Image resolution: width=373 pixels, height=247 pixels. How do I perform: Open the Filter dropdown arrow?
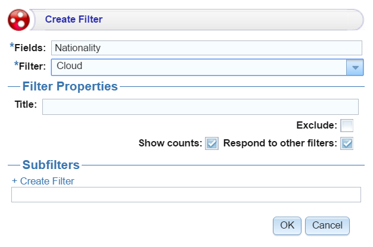(x=355, y=67)
